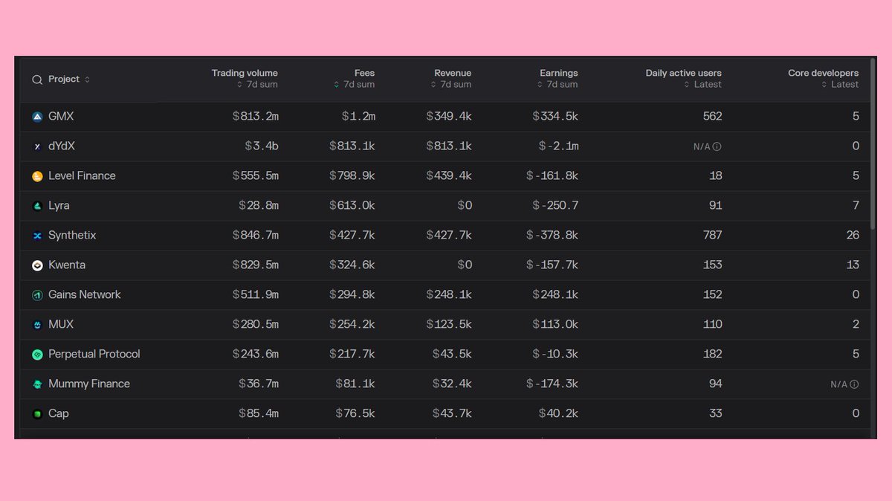The image size is (892, 501).
Task: Click the GMX project logo icon
Action: tap(37, 117)
